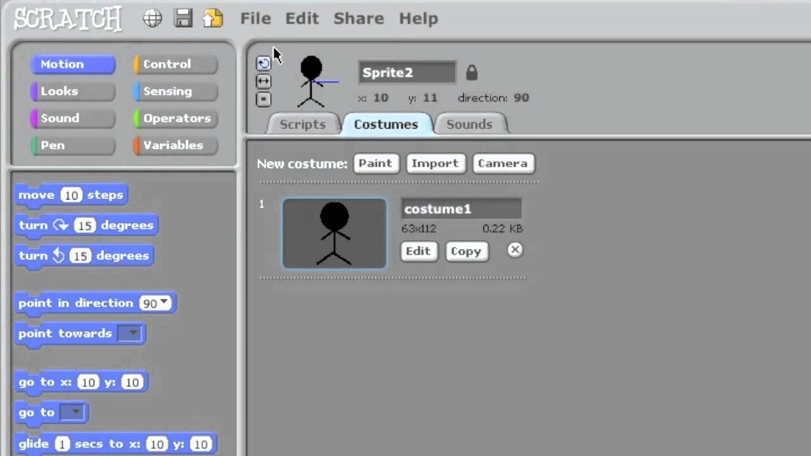Click the save project floppy icon
Image resolution: width=811 pixels, height=456 pixels.
[x=183, y=18]
